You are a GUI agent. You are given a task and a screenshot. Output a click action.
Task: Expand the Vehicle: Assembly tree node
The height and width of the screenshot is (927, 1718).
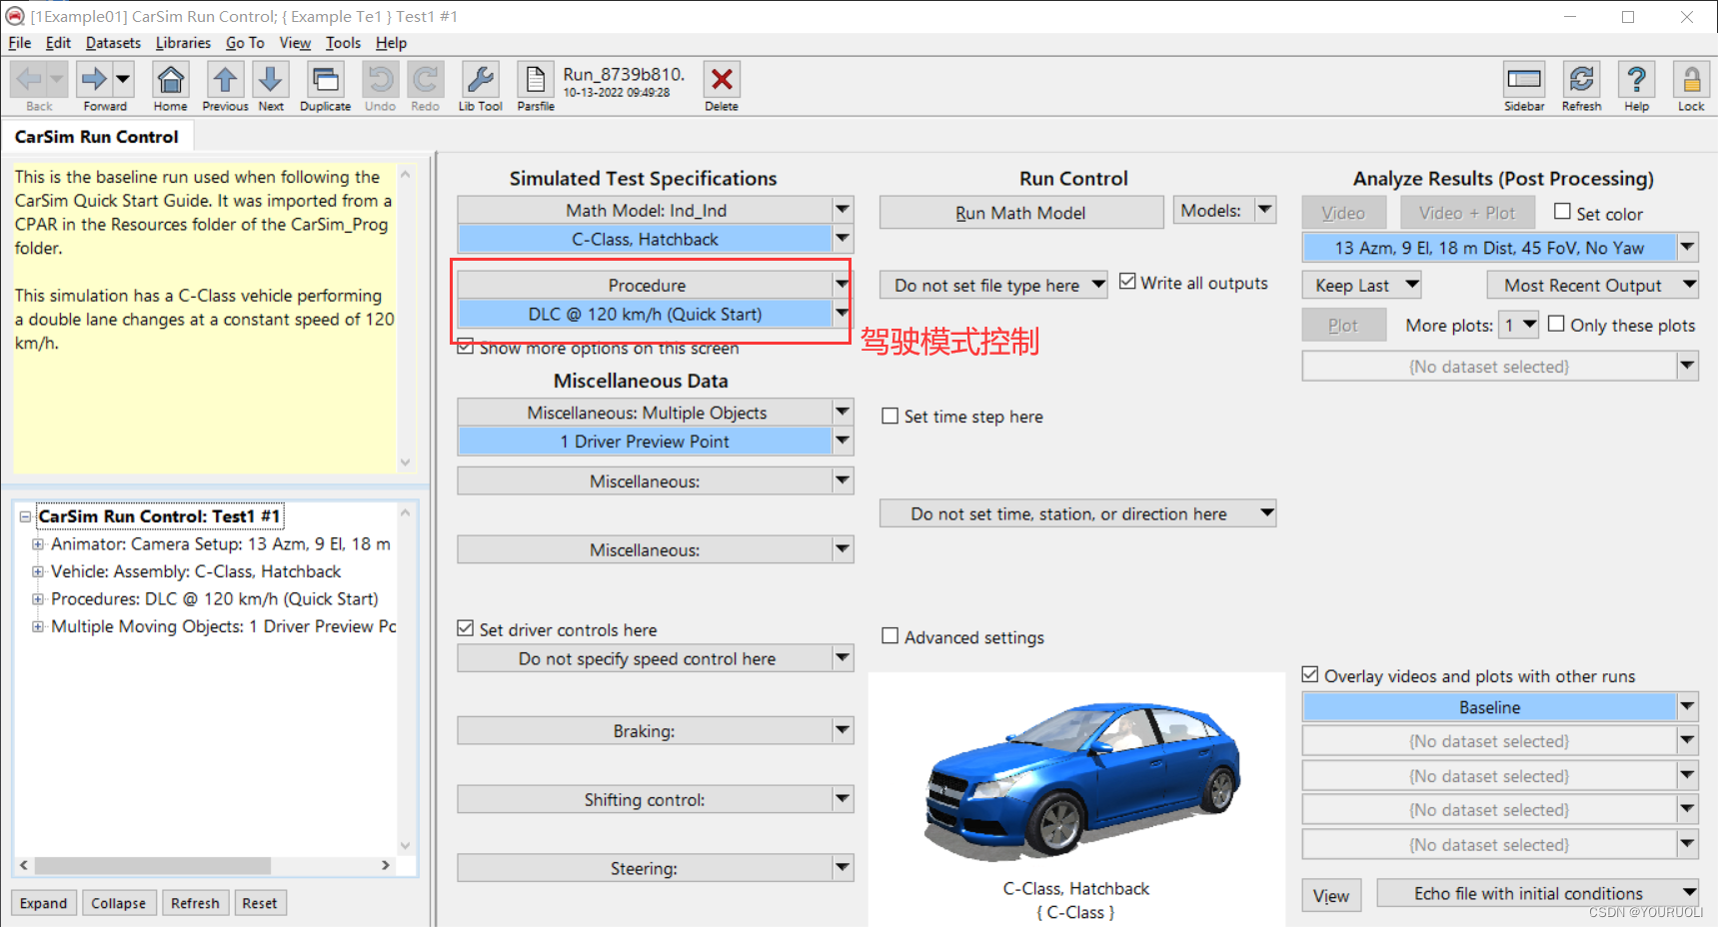(x=38, y=571)
